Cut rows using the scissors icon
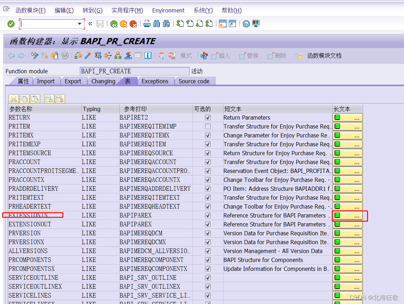Image resolution: width=404 pixels, height=304 pixels. pos(13,99)
